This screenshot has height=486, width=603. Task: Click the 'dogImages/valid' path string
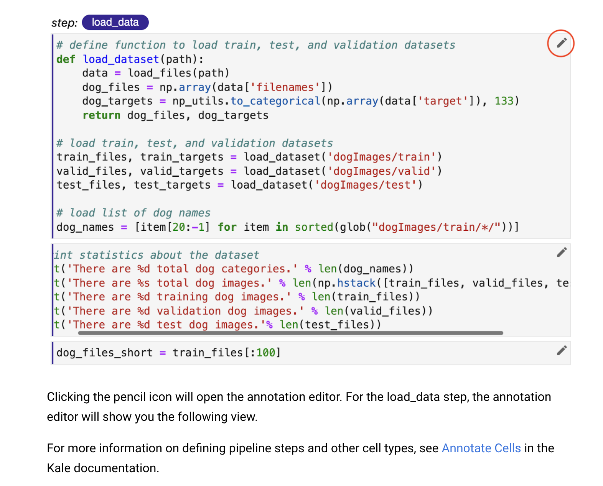(x=381, y=171)
